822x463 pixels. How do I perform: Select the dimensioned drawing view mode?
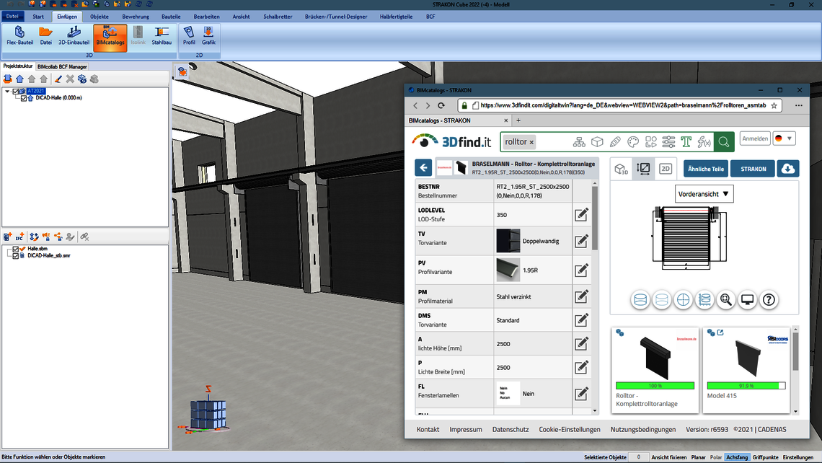643,168
